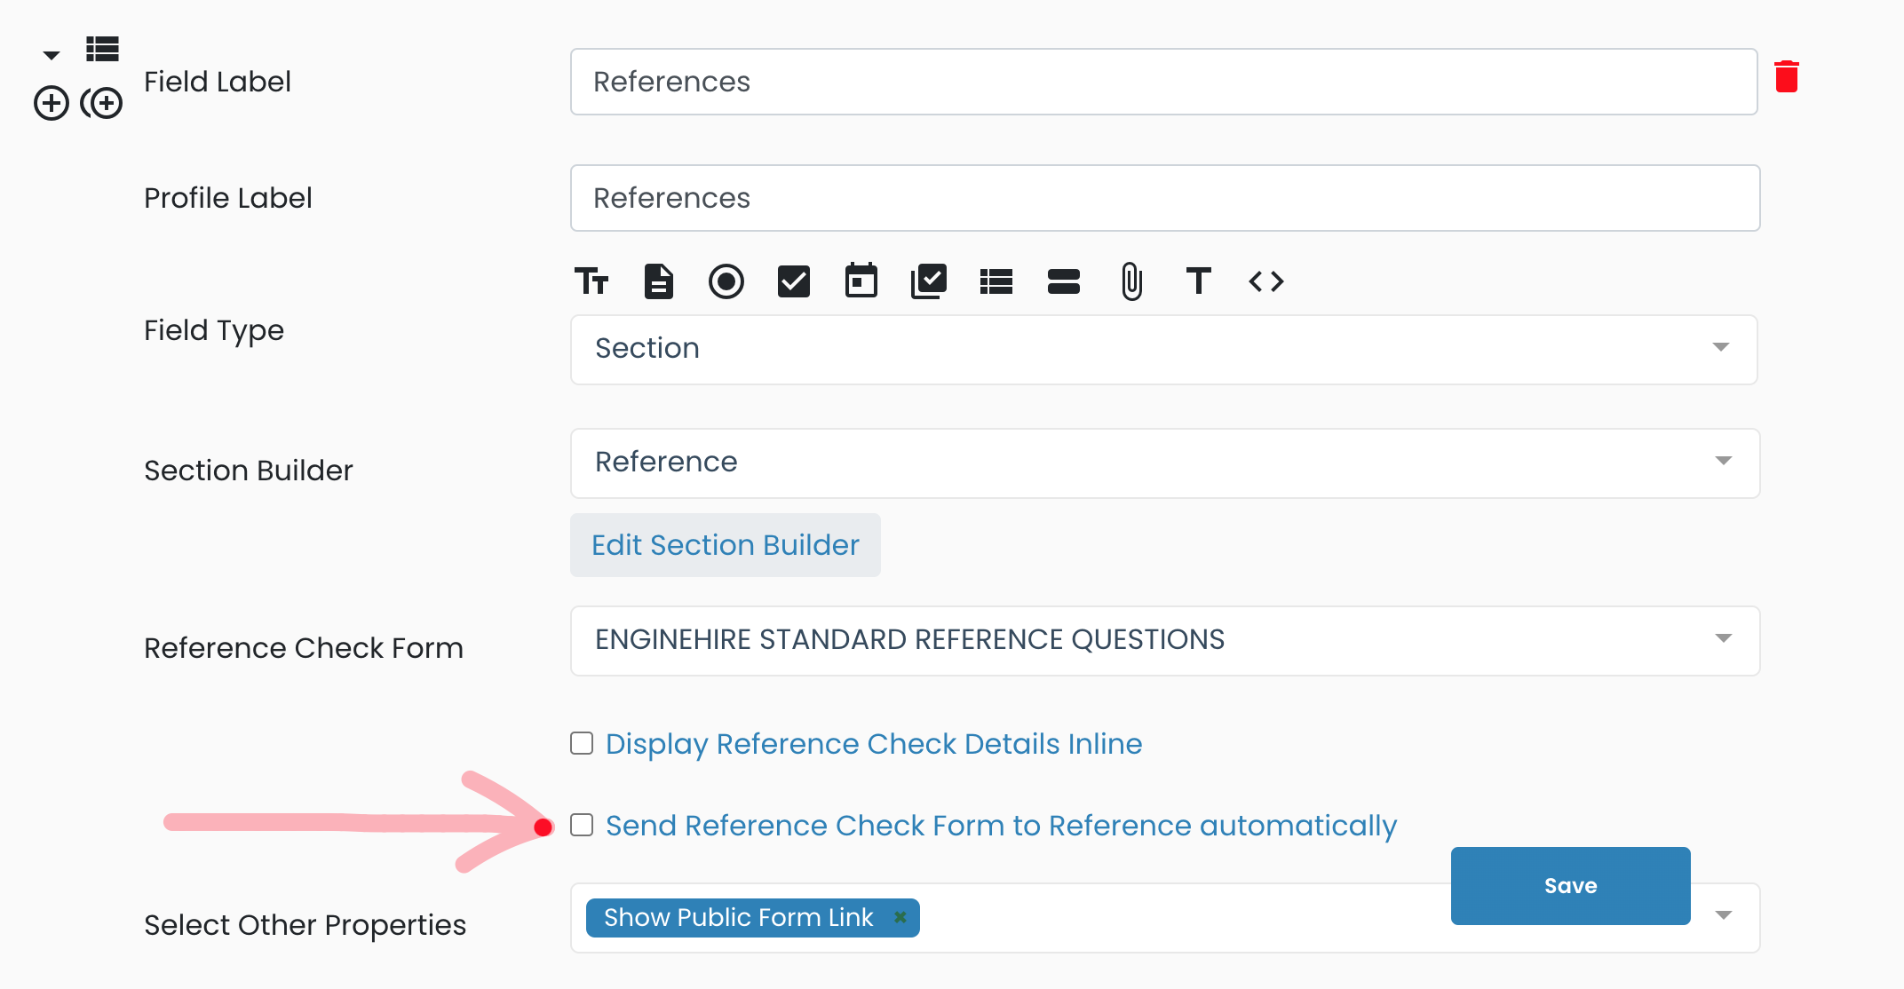Remove the Show Public Form Link tag
Viewport: 1904px width, 989px height.
click(900, 917)
